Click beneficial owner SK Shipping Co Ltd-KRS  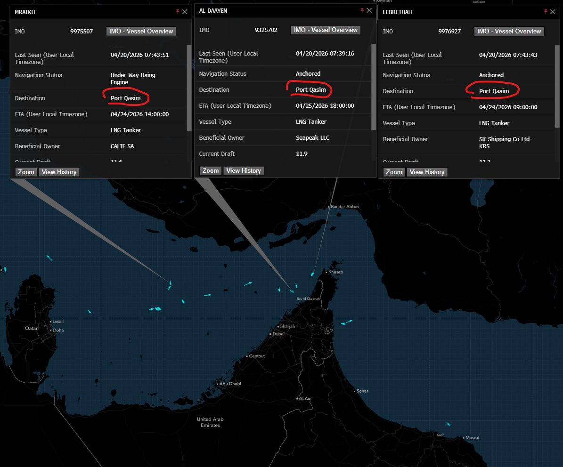pos(506,142)
